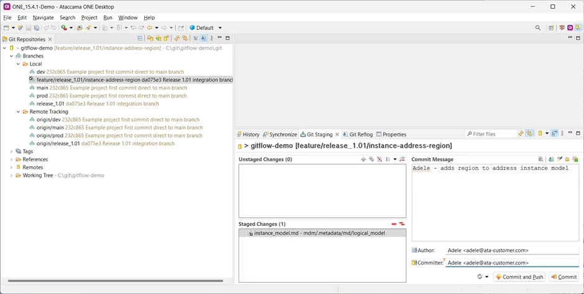Image resolution: width=584 pixels, height=294 pixels.
Task: Click the Filter files search field
Action: [491, 134]
